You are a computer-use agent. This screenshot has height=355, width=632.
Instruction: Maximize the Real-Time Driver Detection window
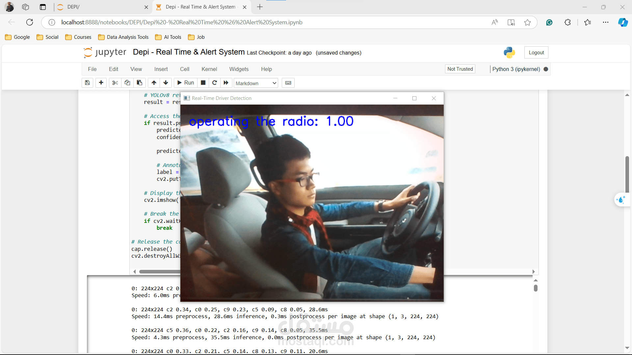click(414, 98)
